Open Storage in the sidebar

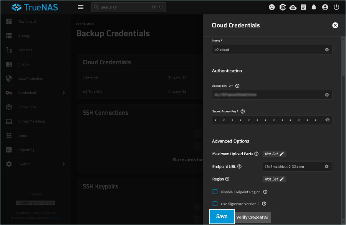pos(24,36)
